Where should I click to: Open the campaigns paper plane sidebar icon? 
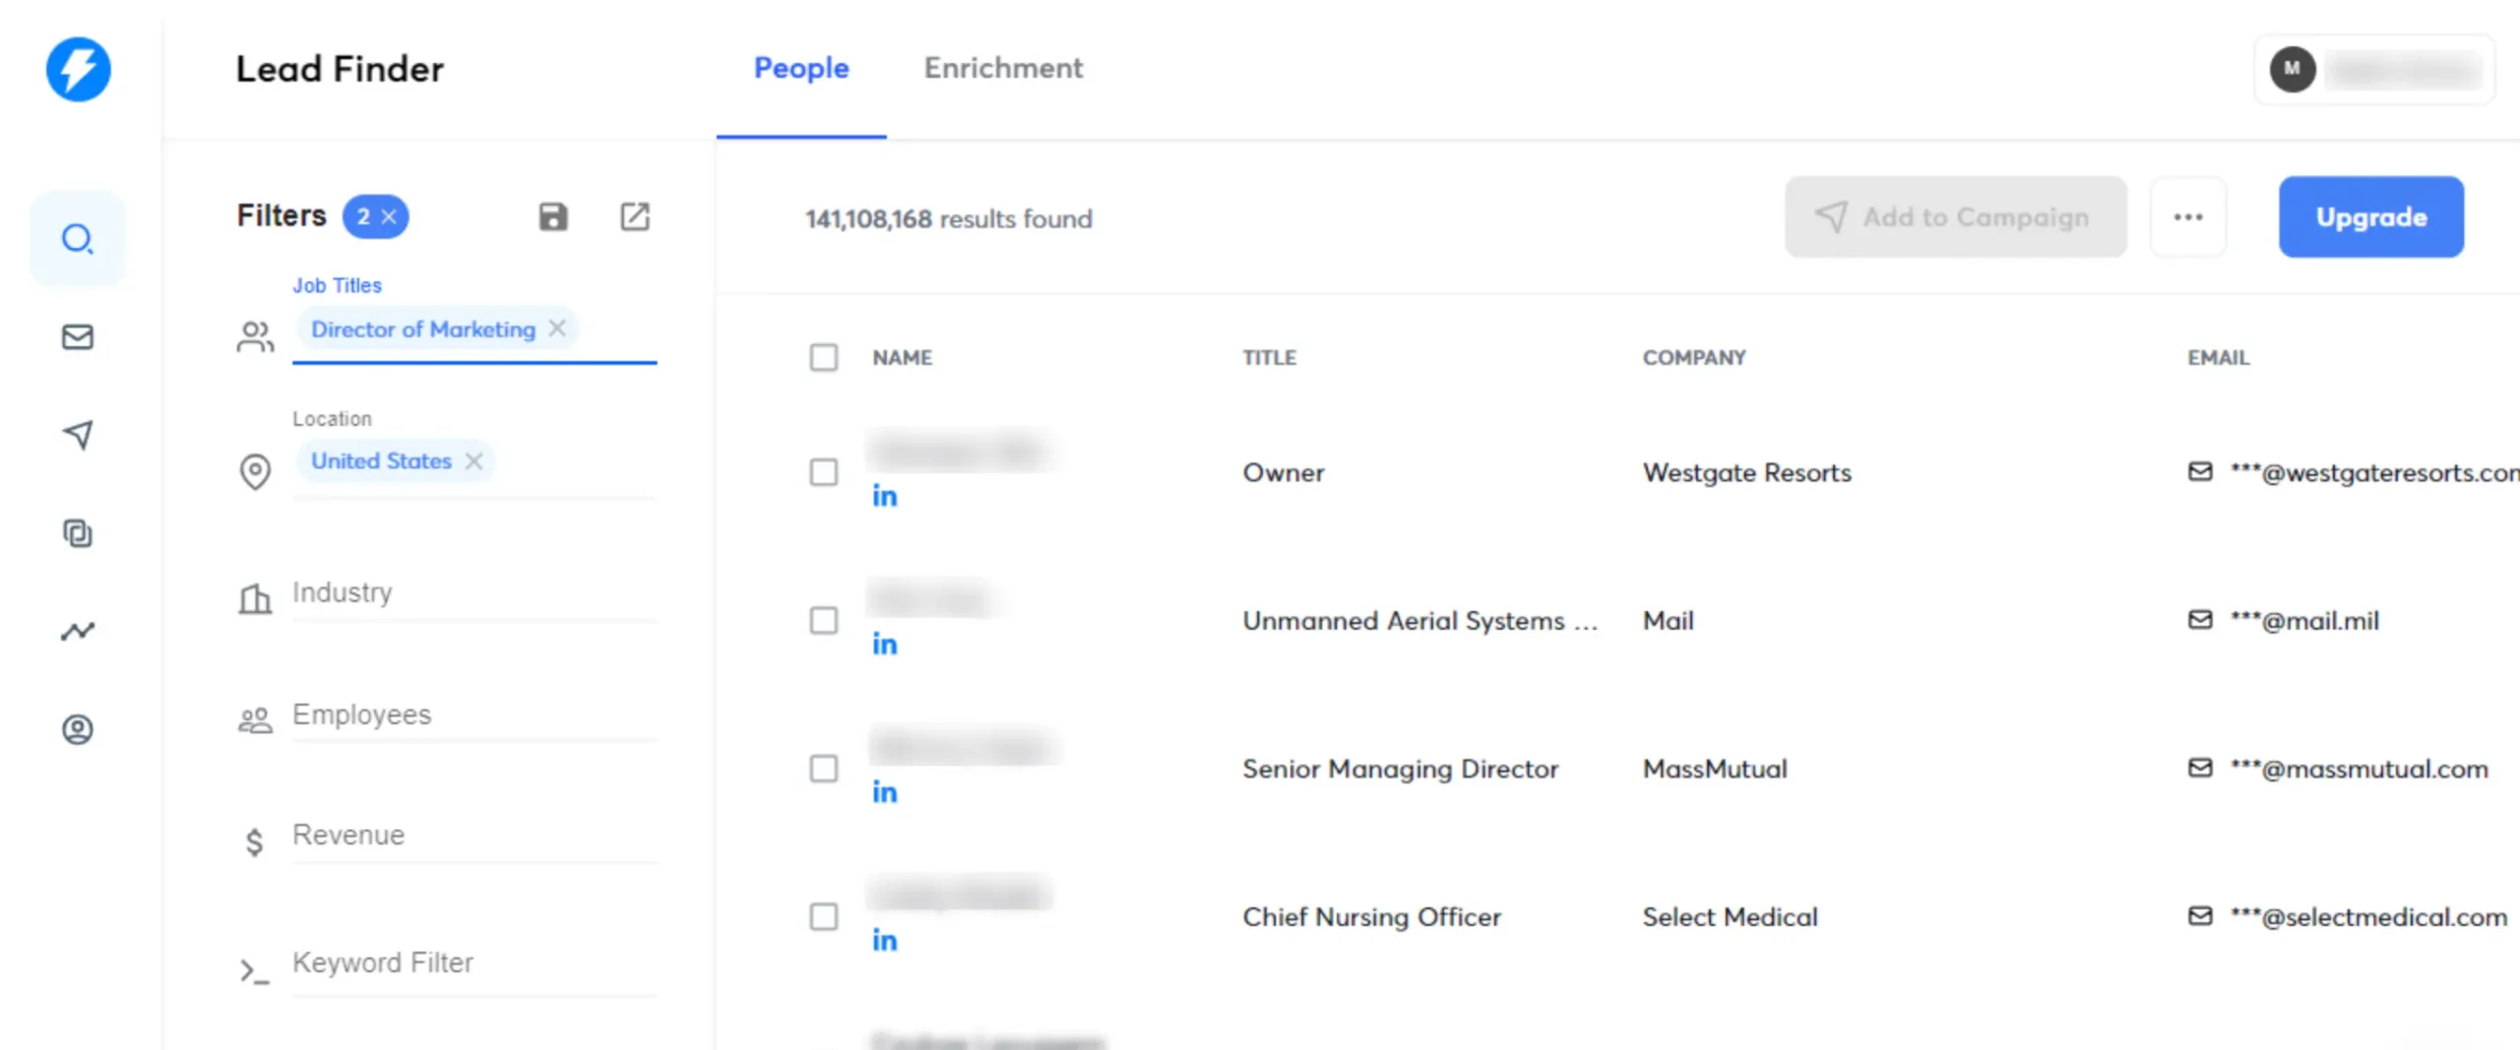click(x=78, y=434)
